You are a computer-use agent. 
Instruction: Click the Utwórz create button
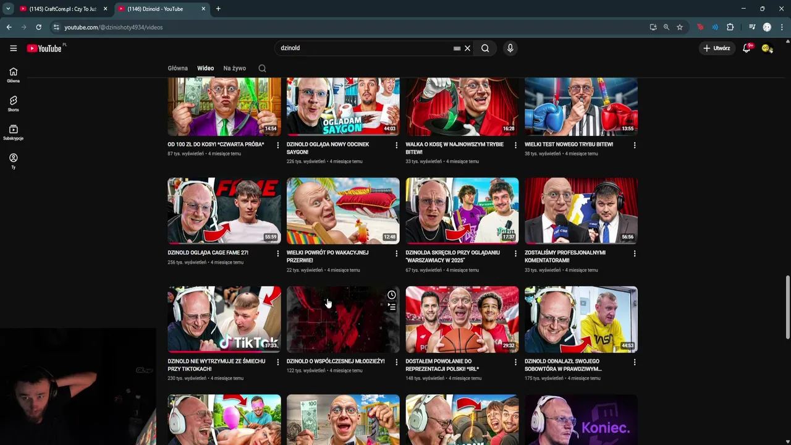[x=717, y=48]
